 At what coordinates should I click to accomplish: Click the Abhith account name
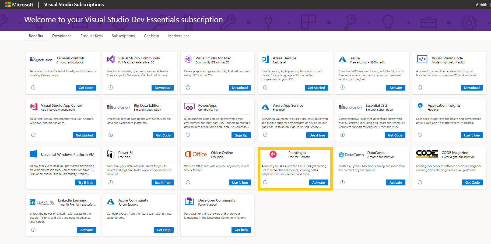[x=481, y=4]
